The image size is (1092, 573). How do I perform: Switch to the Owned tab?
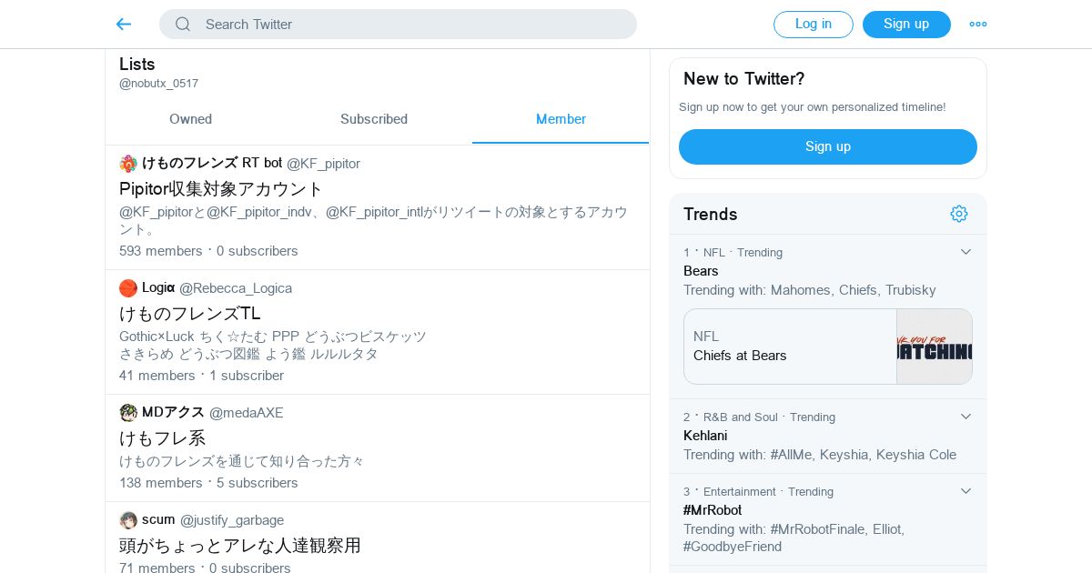tap(190, 119)
